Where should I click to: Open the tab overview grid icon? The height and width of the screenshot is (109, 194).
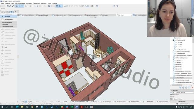18,15
